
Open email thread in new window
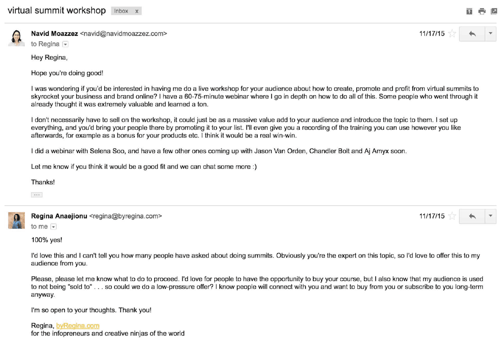[x=494, y=12]
